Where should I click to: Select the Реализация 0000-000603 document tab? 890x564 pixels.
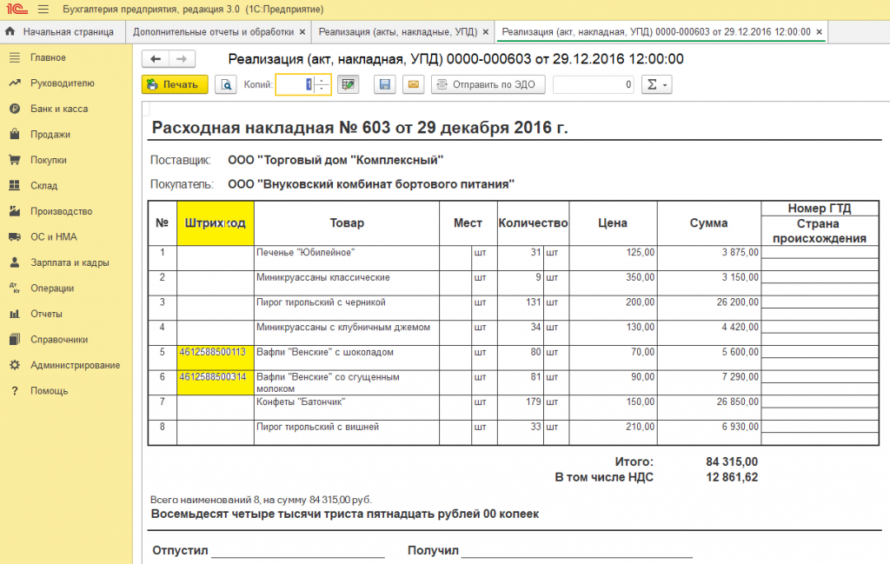coord(656,32)
